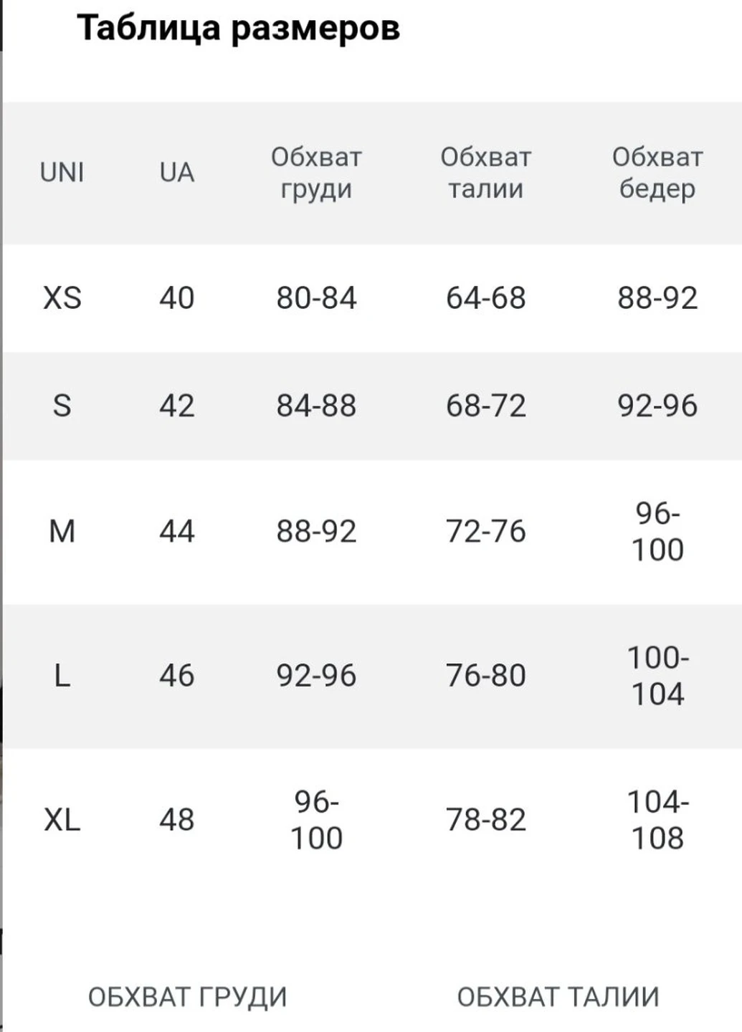Select the XS size row label
The width and height of the screenshot is (742, 1032).
click(62, 298)
